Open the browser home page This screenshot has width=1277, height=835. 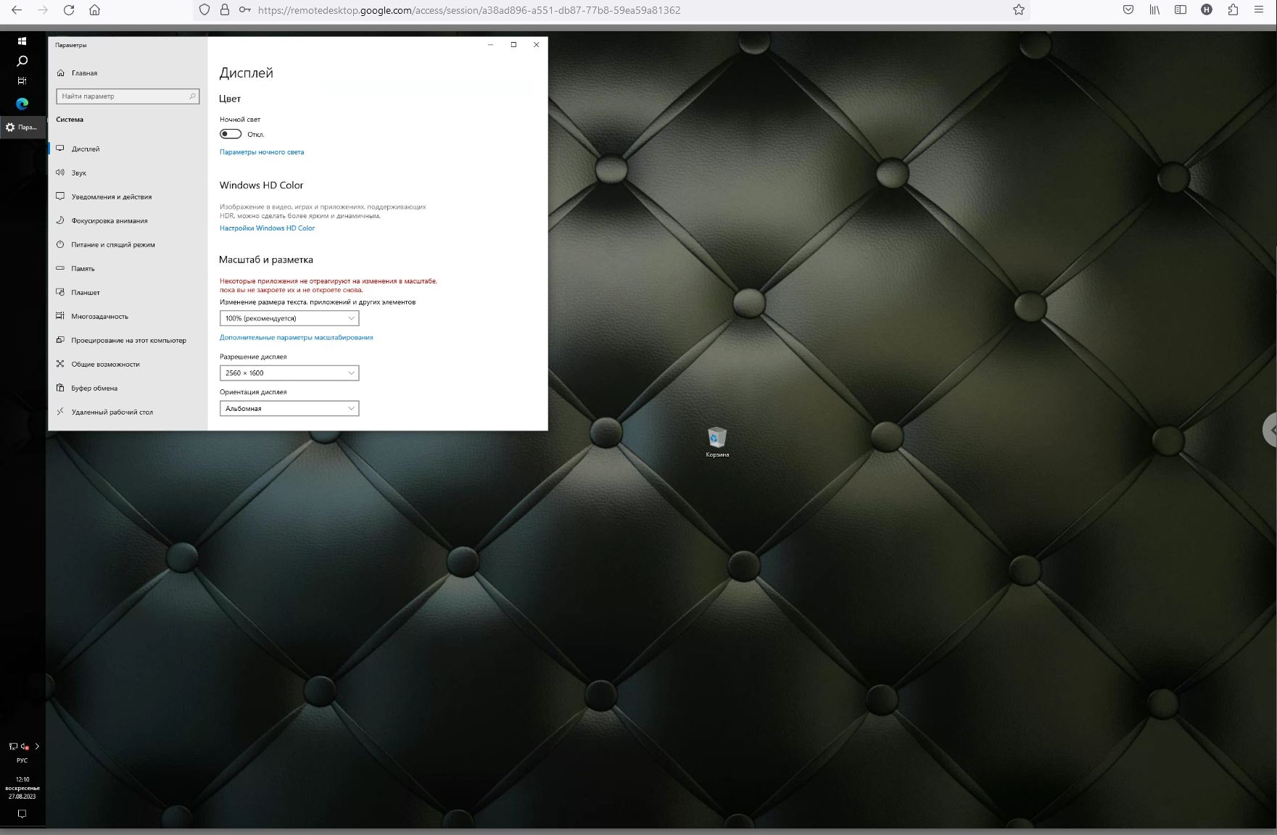point(94,10)
